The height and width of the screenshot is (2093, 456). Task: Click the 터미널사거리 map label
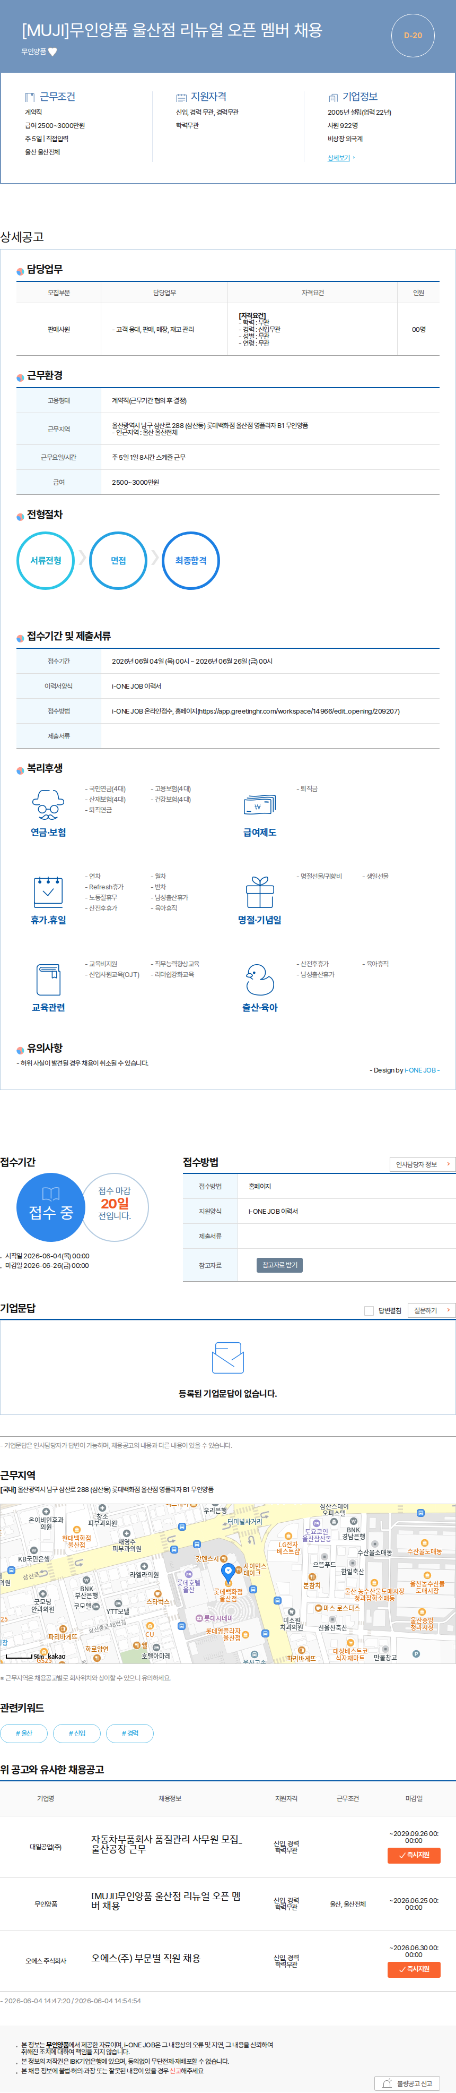click(244, 1522)
